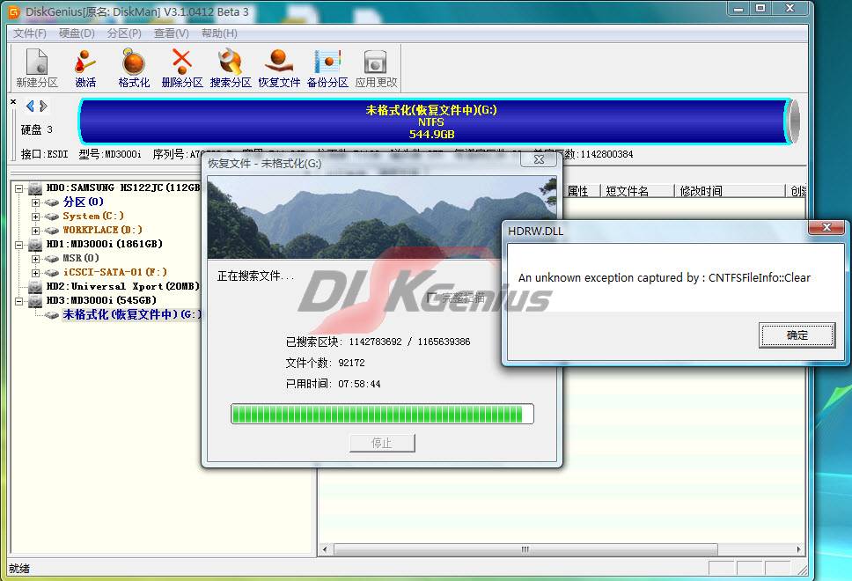Click the 备份分区 (backup partition) icon
Screen dimensions: 852x581
(327, 68)
